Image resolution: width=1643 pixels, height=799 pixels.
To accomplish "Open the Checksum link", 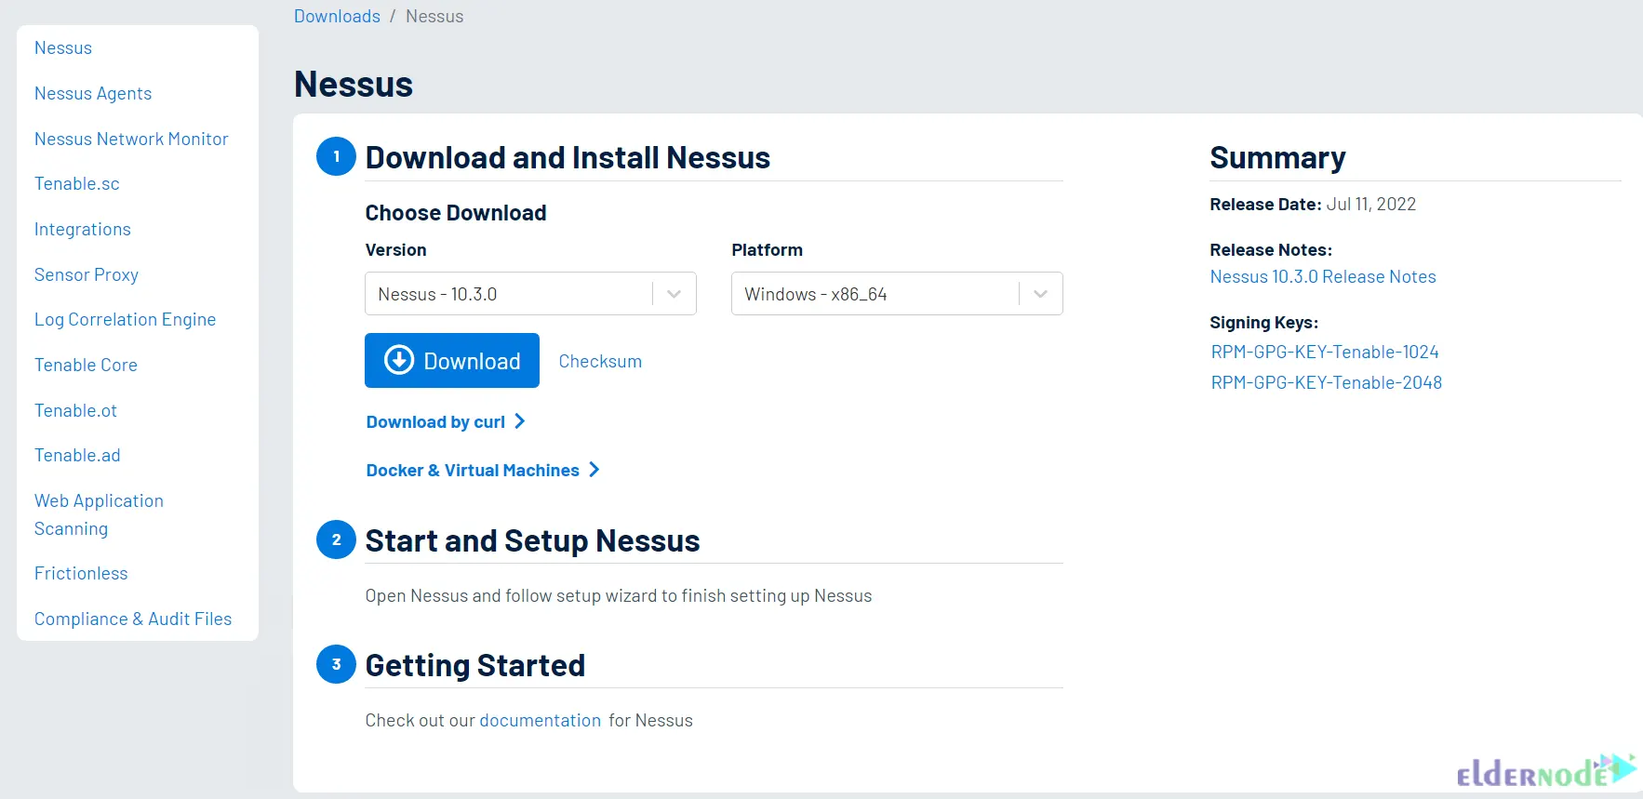I will (600, 361).
